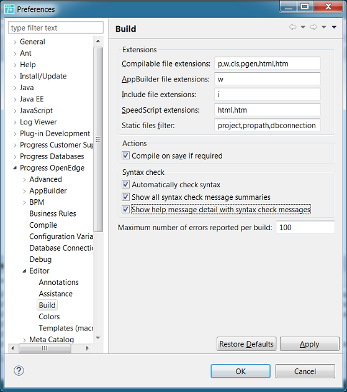Click the tree horizontal scrollbar thumb
The height and width of the screenshot is (392, 347).
click(x=45, y=348)
